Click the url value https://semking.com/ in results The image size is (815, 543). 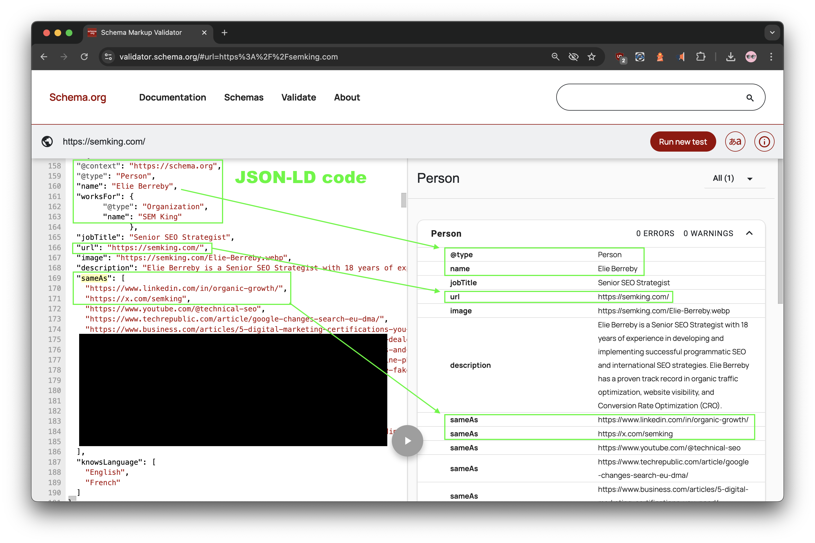coord(633,297)
